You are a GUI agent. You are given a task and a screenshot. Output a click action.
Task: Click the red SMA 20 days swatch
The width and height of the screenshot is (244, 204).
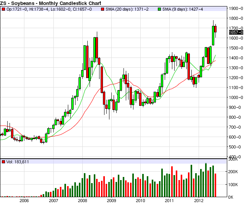(103, 9)
